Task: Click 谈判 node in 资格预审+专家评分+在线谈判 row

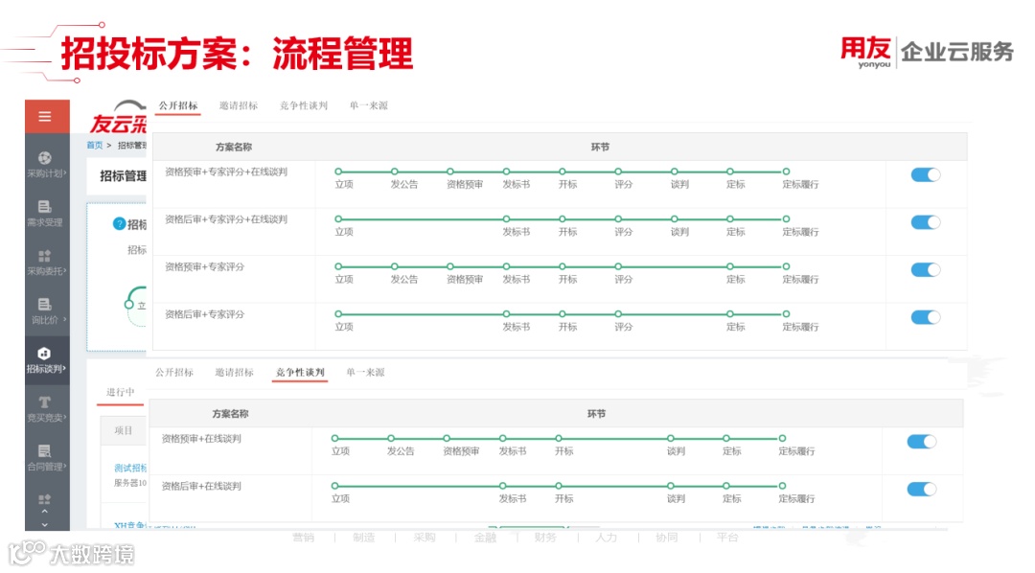Action: coord(674,172)
